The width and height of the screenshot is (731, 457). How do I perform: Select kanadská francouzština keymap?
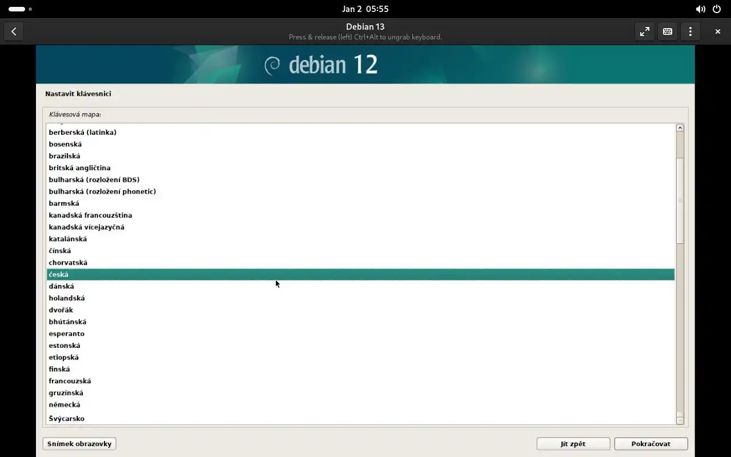point(360,215)
